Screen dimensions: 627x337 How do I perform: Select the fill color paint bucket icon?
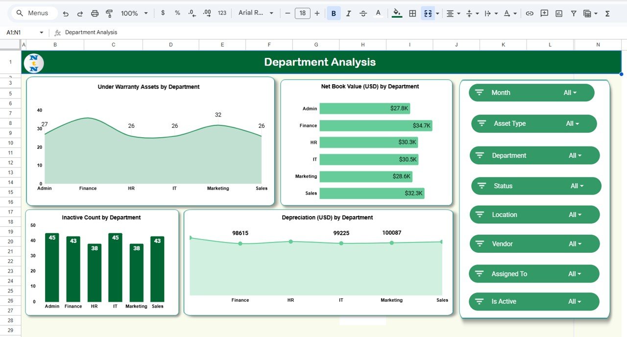tap(397, 13)
